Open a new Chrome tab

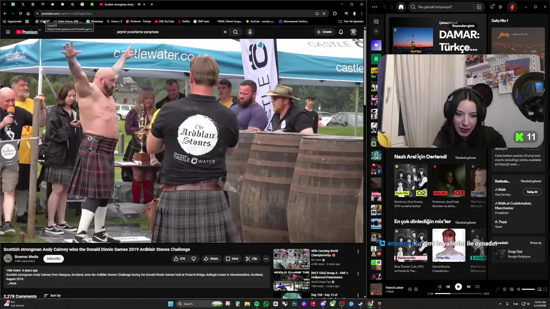coord(152,4)
